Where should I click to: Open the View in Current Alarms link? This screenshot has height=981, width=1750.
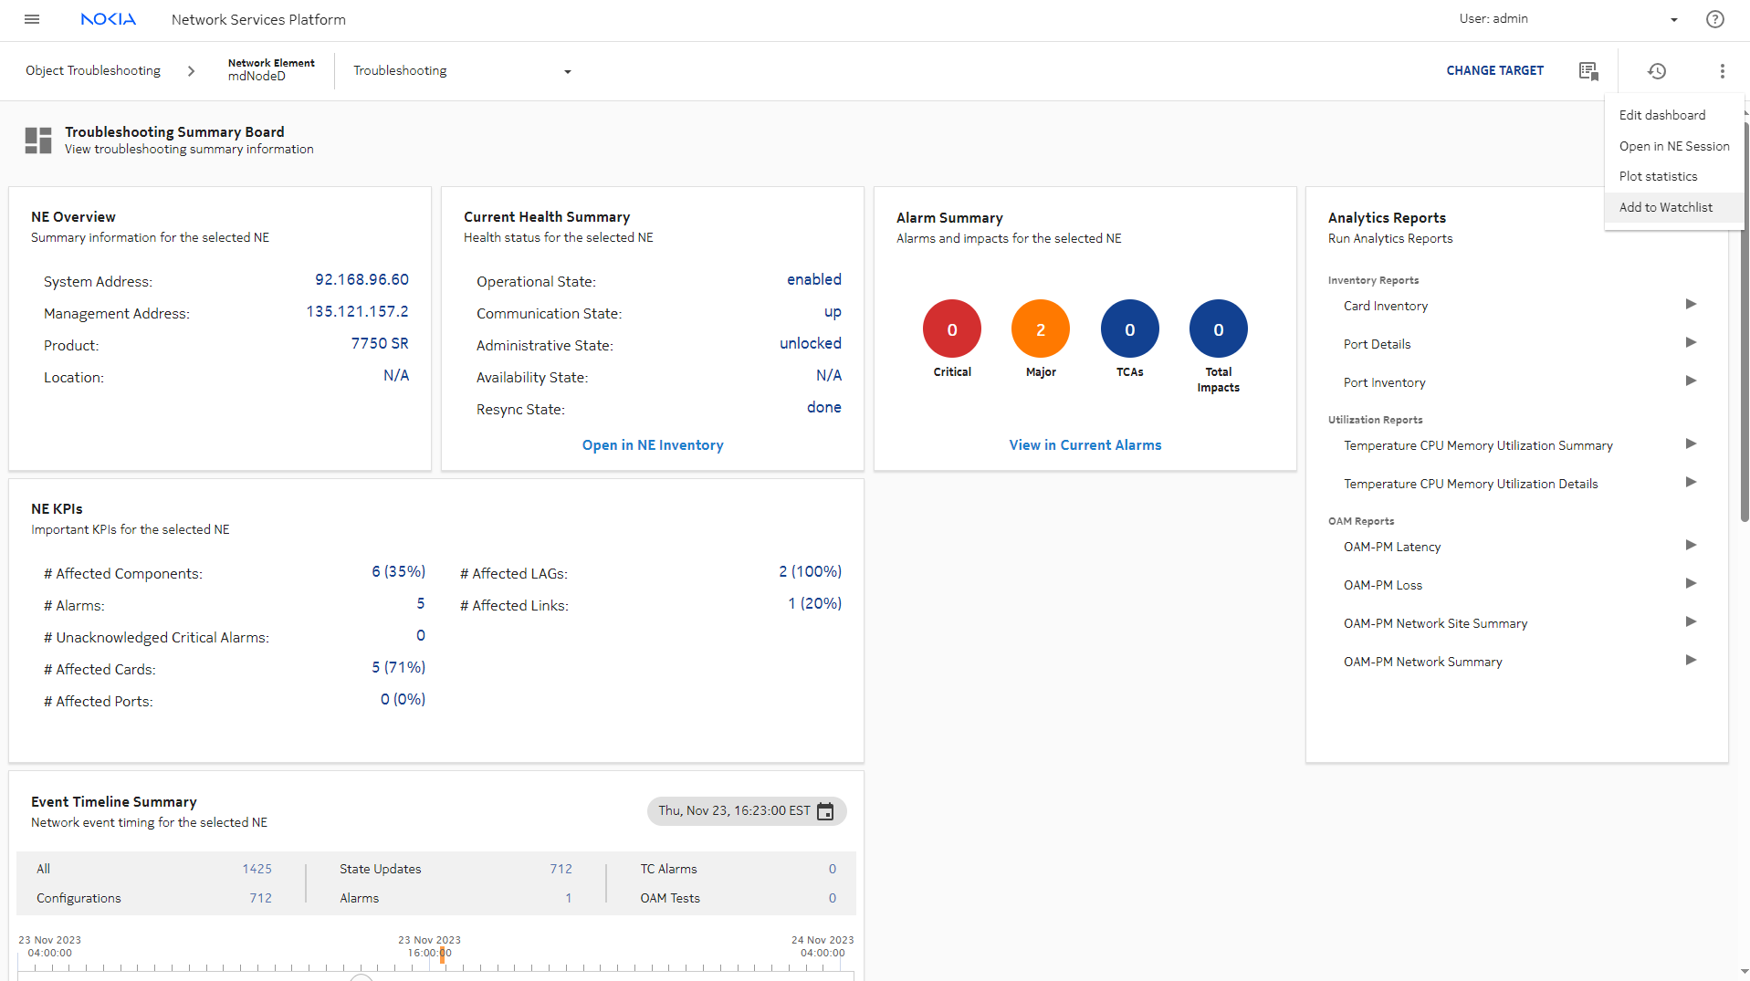click(1085, 445)
